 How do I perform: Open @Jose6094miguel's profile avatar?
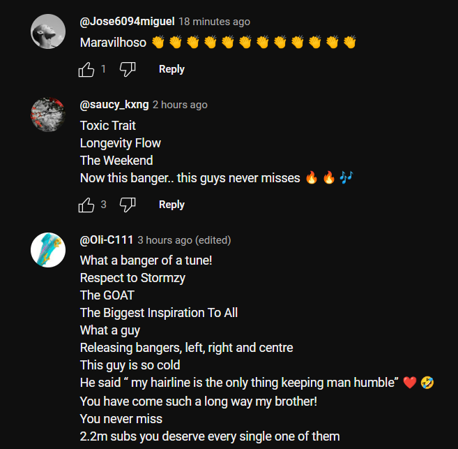pyautogui.click(x=48, y=32)
